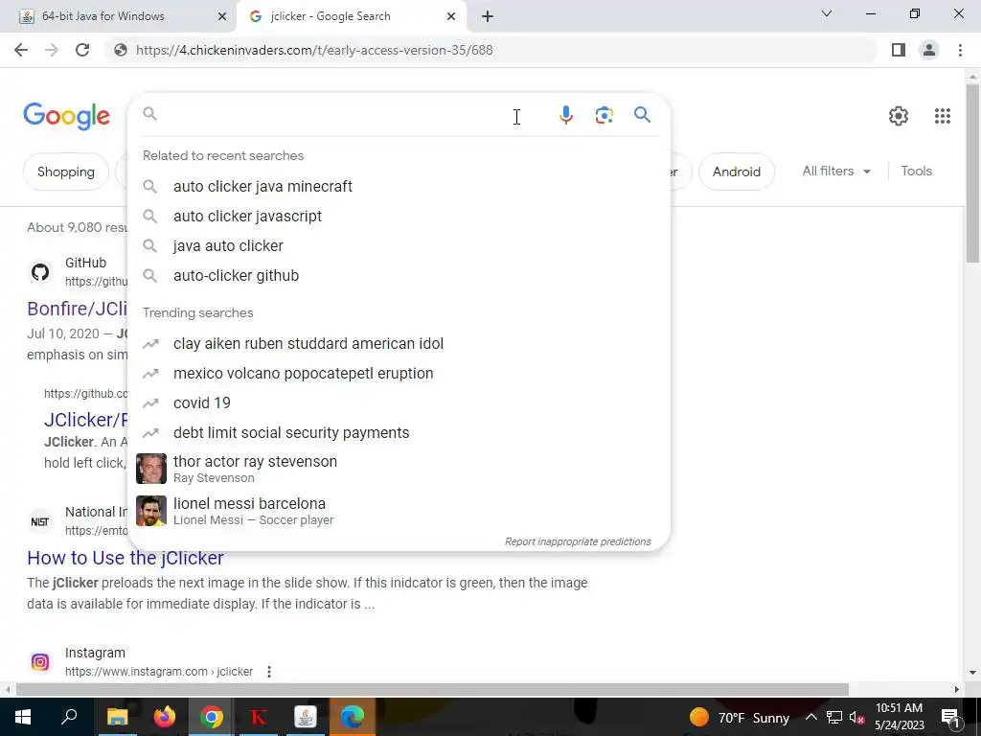Viewport: 981px width, 736px height.
Task: Filter results by Shopping
Action: [66, 172]
